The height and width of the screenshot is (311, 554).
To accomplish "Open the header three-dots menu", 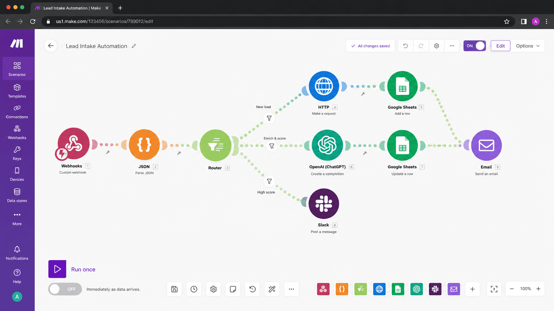I will point(452,46).
